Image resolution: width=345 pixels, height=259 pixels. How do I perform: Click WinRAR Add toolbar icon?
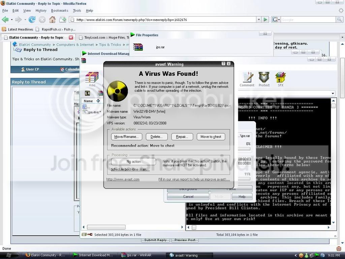click(92, 79)
